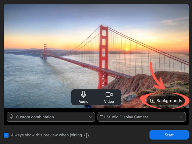Screen dimensions: 192x144
Task: Toggle the Video camera button
Action: 109,97
